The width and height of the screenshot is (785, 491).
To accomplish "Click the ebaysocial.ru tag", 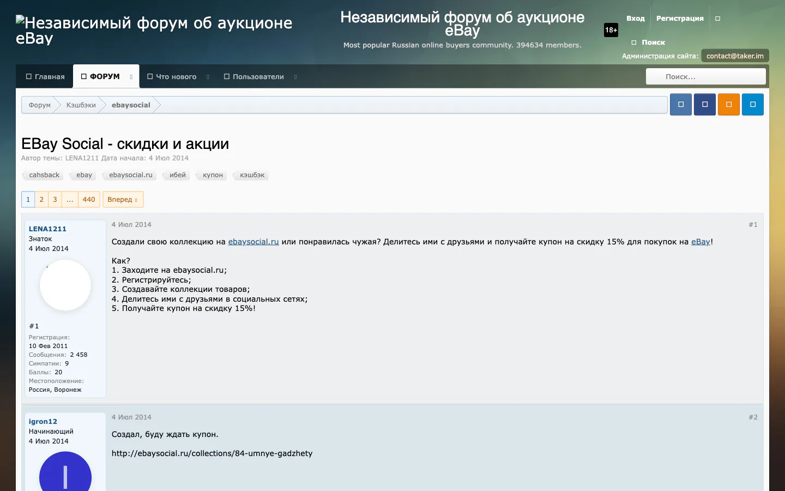I will 130,175.
